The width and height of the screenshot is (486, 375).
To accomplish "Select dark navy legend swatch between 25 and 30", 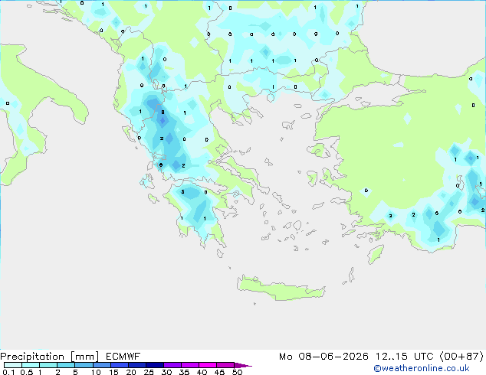I will pos(155,365).
